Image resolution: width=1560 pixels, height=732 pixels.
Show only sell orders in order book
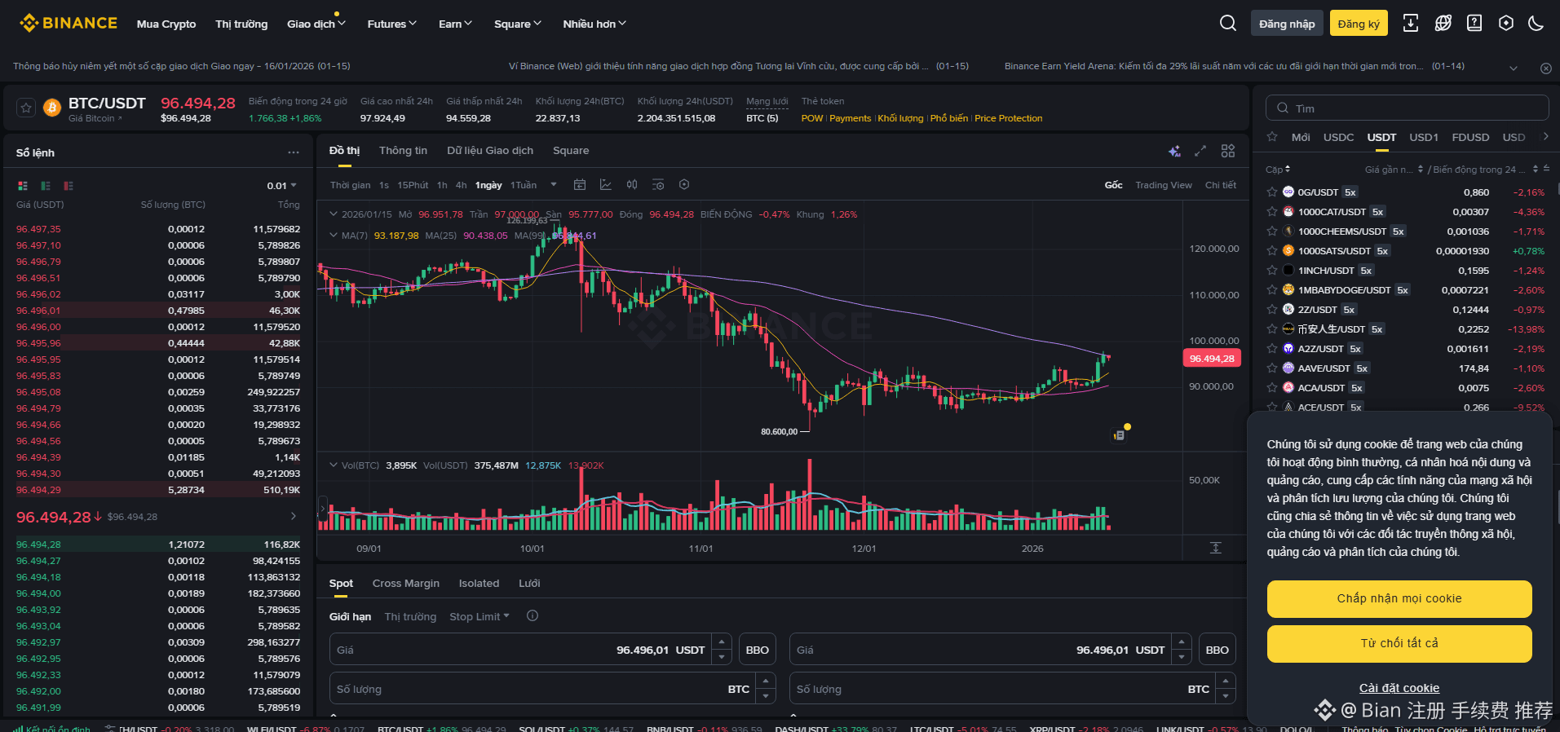pos(68,186)
